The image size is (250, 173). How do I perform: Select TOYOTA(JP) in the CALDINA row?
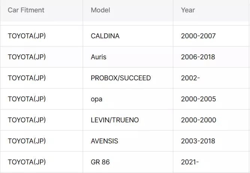click(x=27, y=36)
